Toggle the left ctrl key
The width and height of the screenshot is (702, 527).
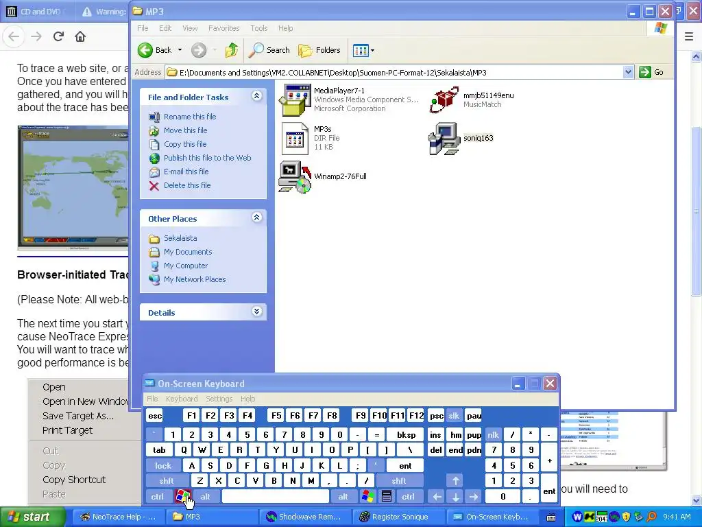(158, 497)
